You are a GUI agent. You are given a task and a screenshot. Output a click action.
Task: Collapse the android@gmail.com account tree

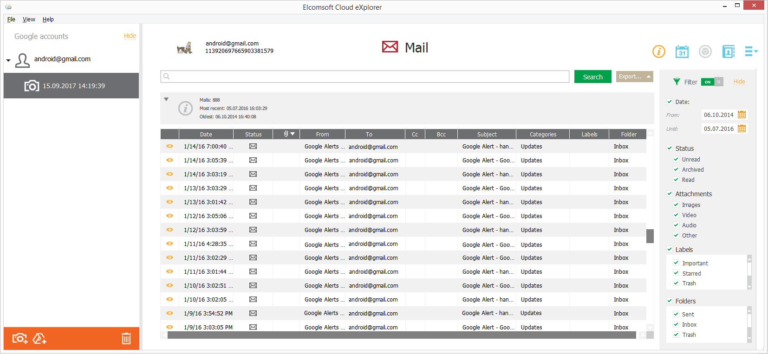[x=8, y=60]
